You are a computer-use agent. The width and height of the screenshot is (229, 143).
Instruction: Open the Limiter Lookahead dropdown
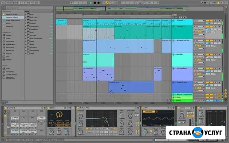click(182, 122)
